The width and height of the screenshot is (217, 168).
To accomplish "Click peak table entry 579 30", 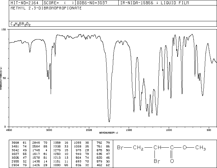I will pyautogui.click(x=103, y=162).
